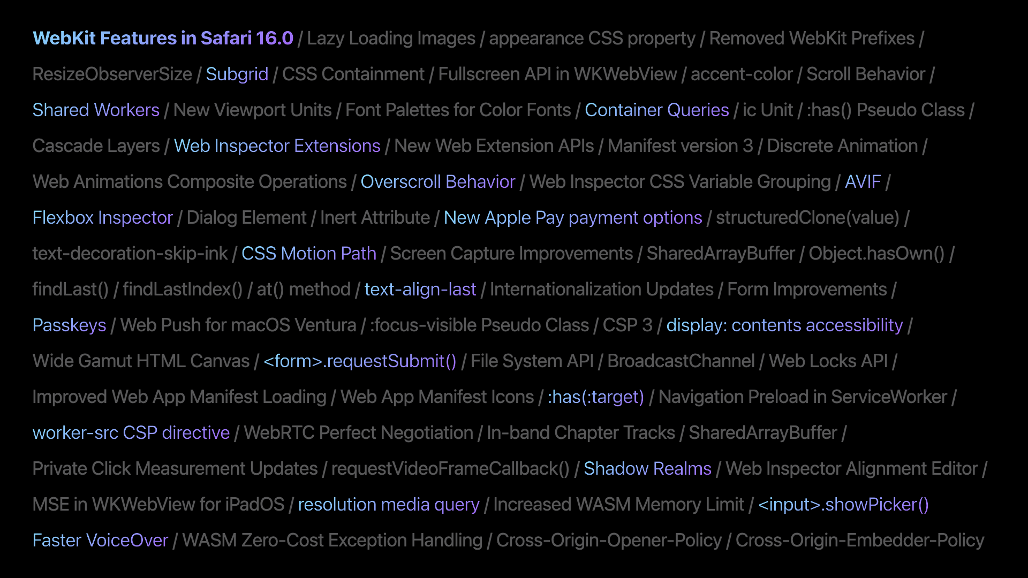
Task: Click display: contents accessibility link
Action: [x=784, y=325]
